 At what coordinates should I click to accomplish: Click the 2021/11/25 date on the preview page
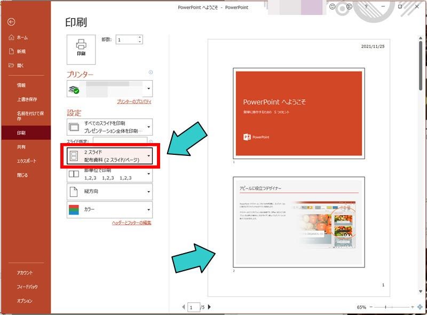tap(373, 46)
